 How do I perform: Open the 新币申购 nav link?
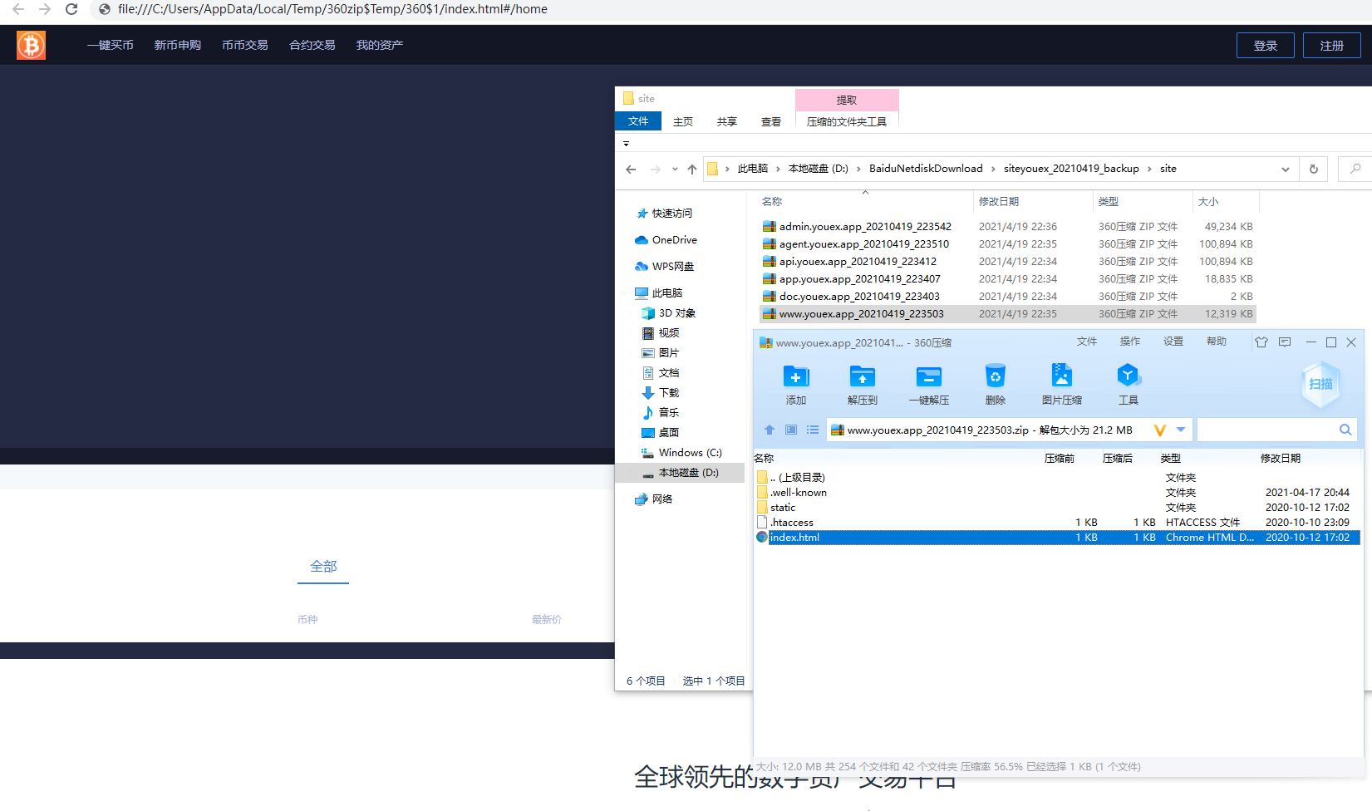coord(178,45)
